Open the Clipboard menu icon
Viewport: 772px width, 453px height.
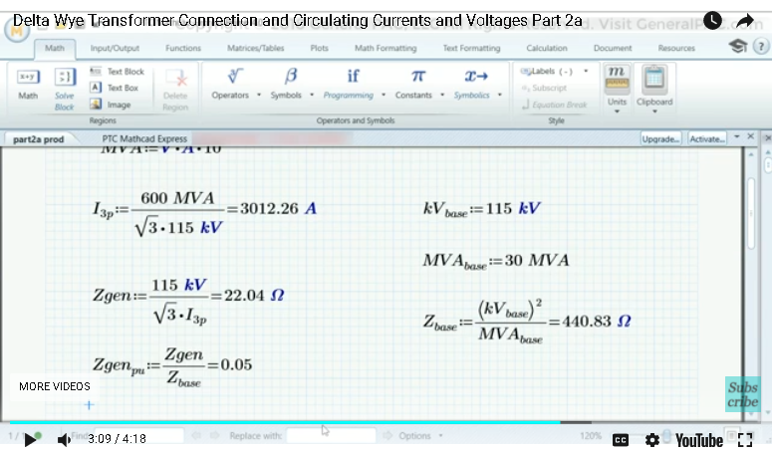click(654, 79)
